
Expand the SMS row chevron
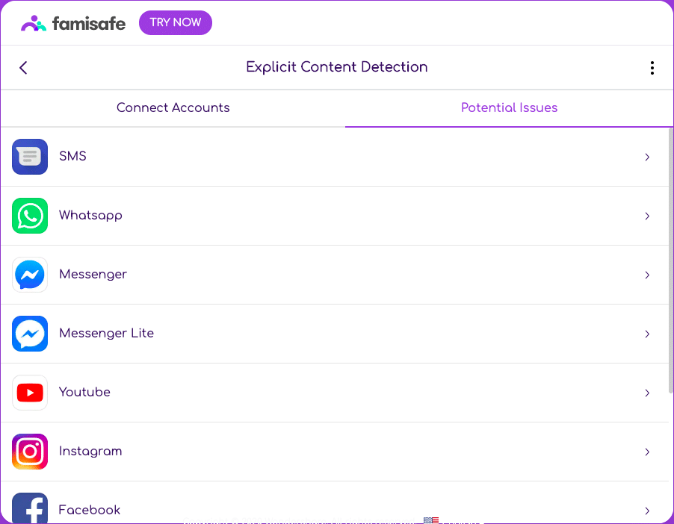click(647, 157)
